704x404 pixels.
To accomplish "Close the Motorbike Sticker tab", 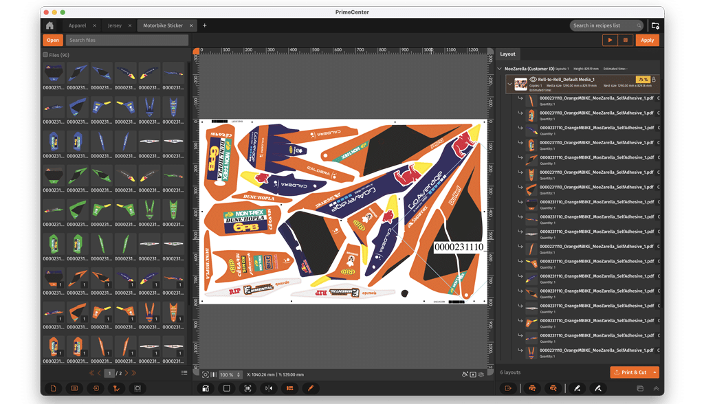I will point(191,25).
